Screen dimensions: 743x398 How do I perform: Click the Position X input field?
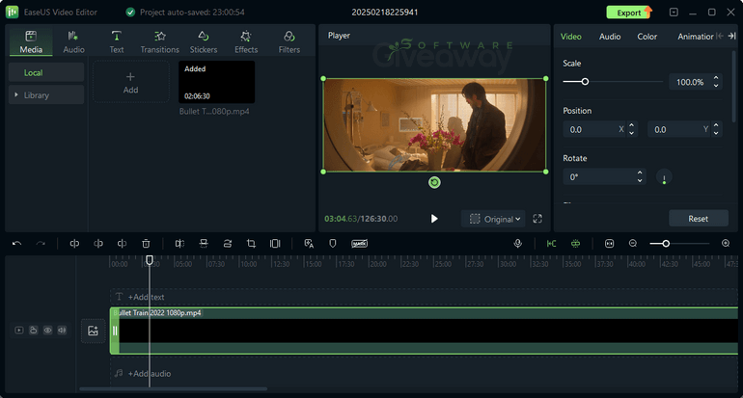593,129
